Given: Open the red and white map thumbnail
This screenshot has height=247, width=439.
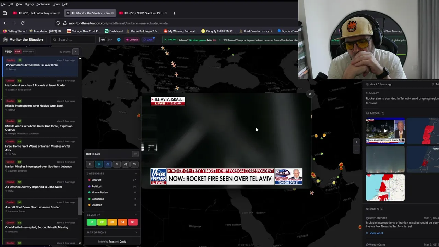Looking at the screenshot, I should point(385,187).
